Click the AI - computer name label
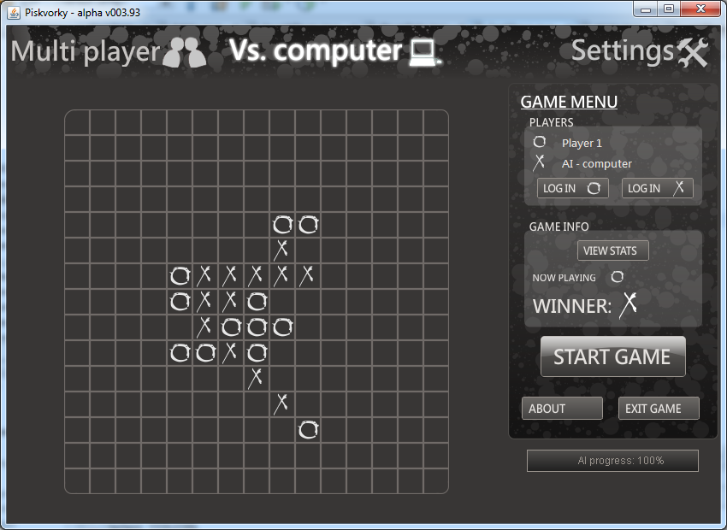 (x=597, y=163)
